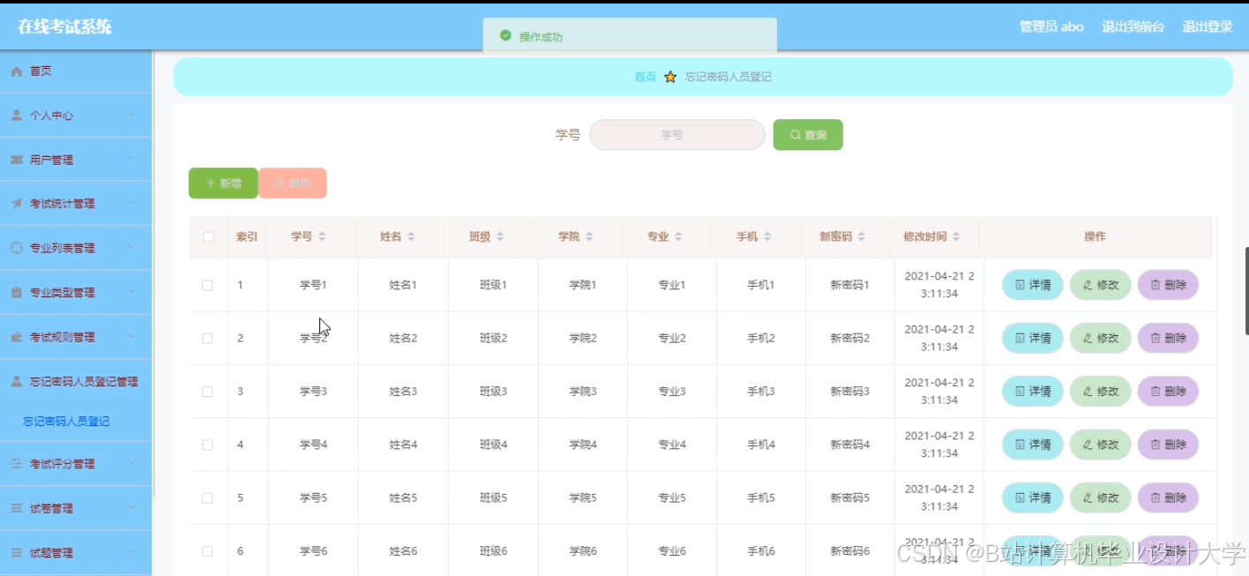Click 详情 button for row 学号4
1249x576 pixels.
tap(1033, 445)
